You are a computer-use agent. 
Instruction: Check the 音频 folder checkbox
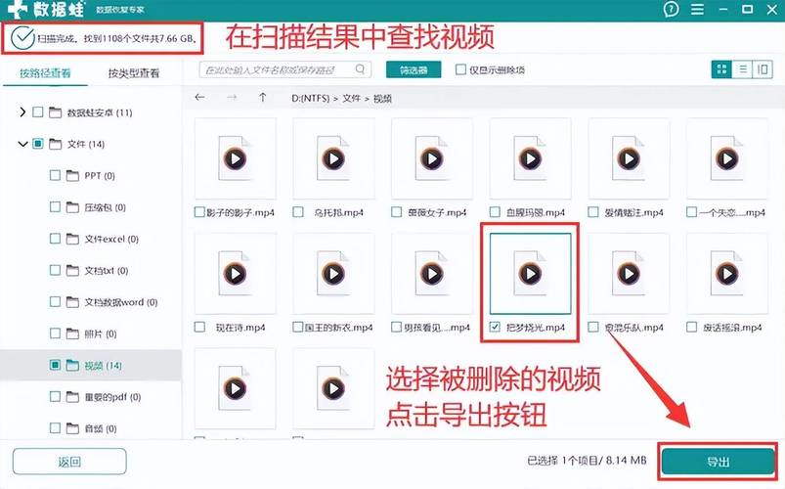(x=55, y=428)
